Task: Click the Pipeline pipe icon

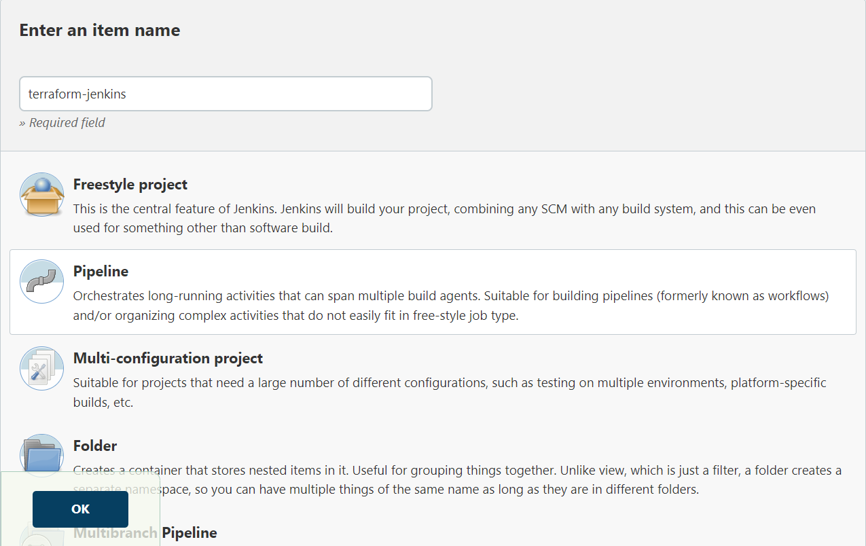Action: tap(42, 281)
